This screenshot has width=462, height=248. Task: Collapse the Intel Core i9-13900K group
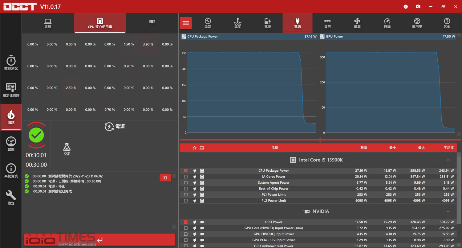pyautogui.click(x=448, y=160)
